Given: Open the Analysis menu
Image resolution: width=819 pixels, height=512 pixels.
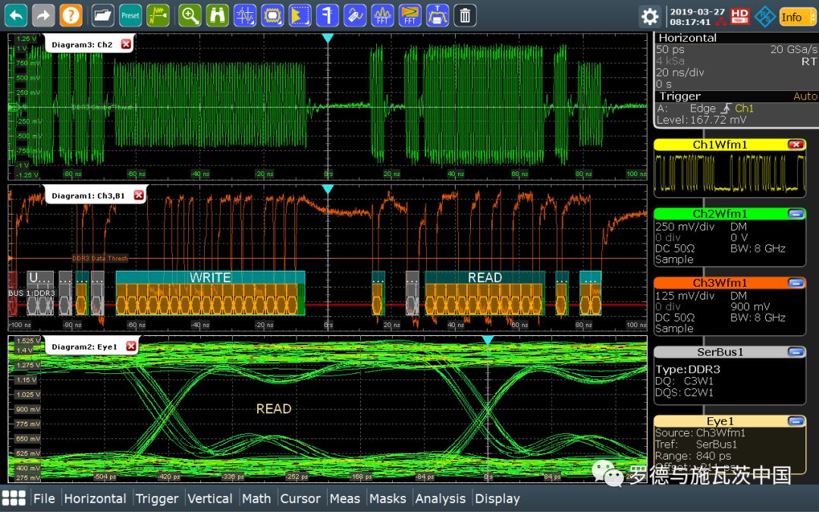Looking at the screenshot, I should (x=440, y=498).
